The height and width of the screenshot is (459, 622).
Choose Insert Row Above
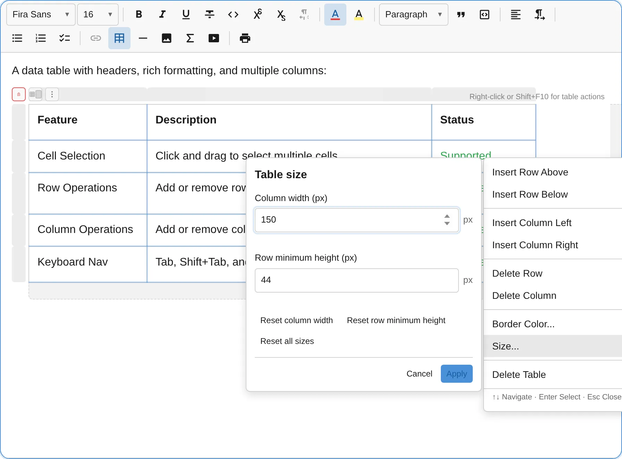tap(553, 172)
